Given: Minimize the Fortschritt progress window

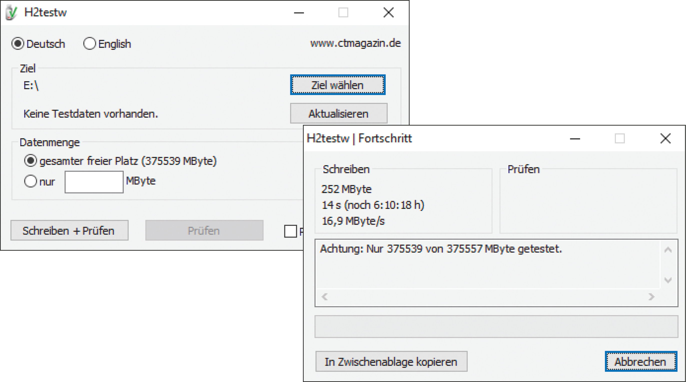Looking at the screenshot, I should click(575, 139).
